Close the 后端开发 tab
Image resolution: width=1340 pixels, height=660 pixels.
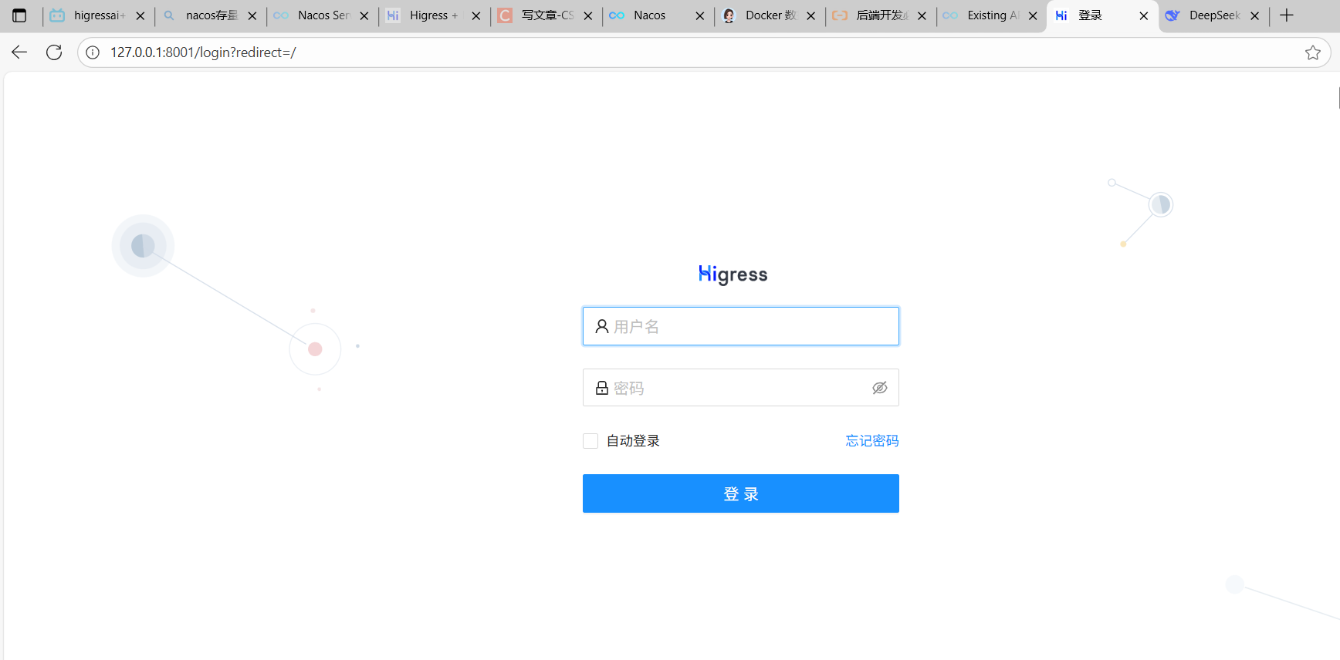(x=922, y=15)
